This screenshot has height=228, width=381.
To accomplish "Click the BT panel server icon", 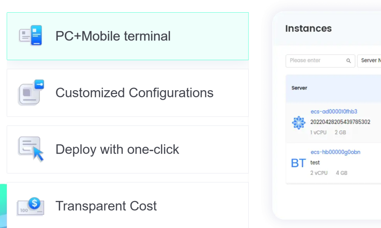I will 298,163.
